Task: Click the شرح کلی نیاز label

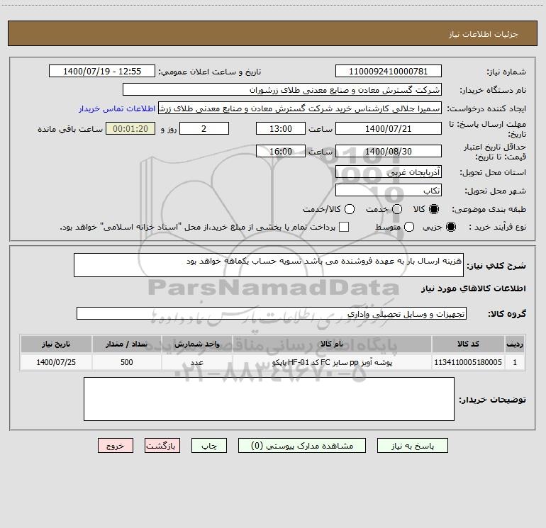Action: click(496, 266)
